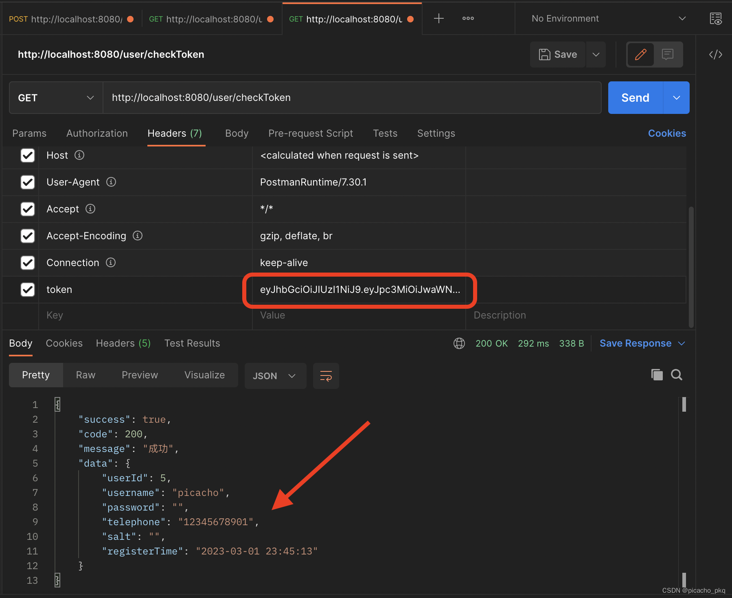Click the empty Key field for new header
This screenshot has height=598, width=732.
(x=145, y=315)
